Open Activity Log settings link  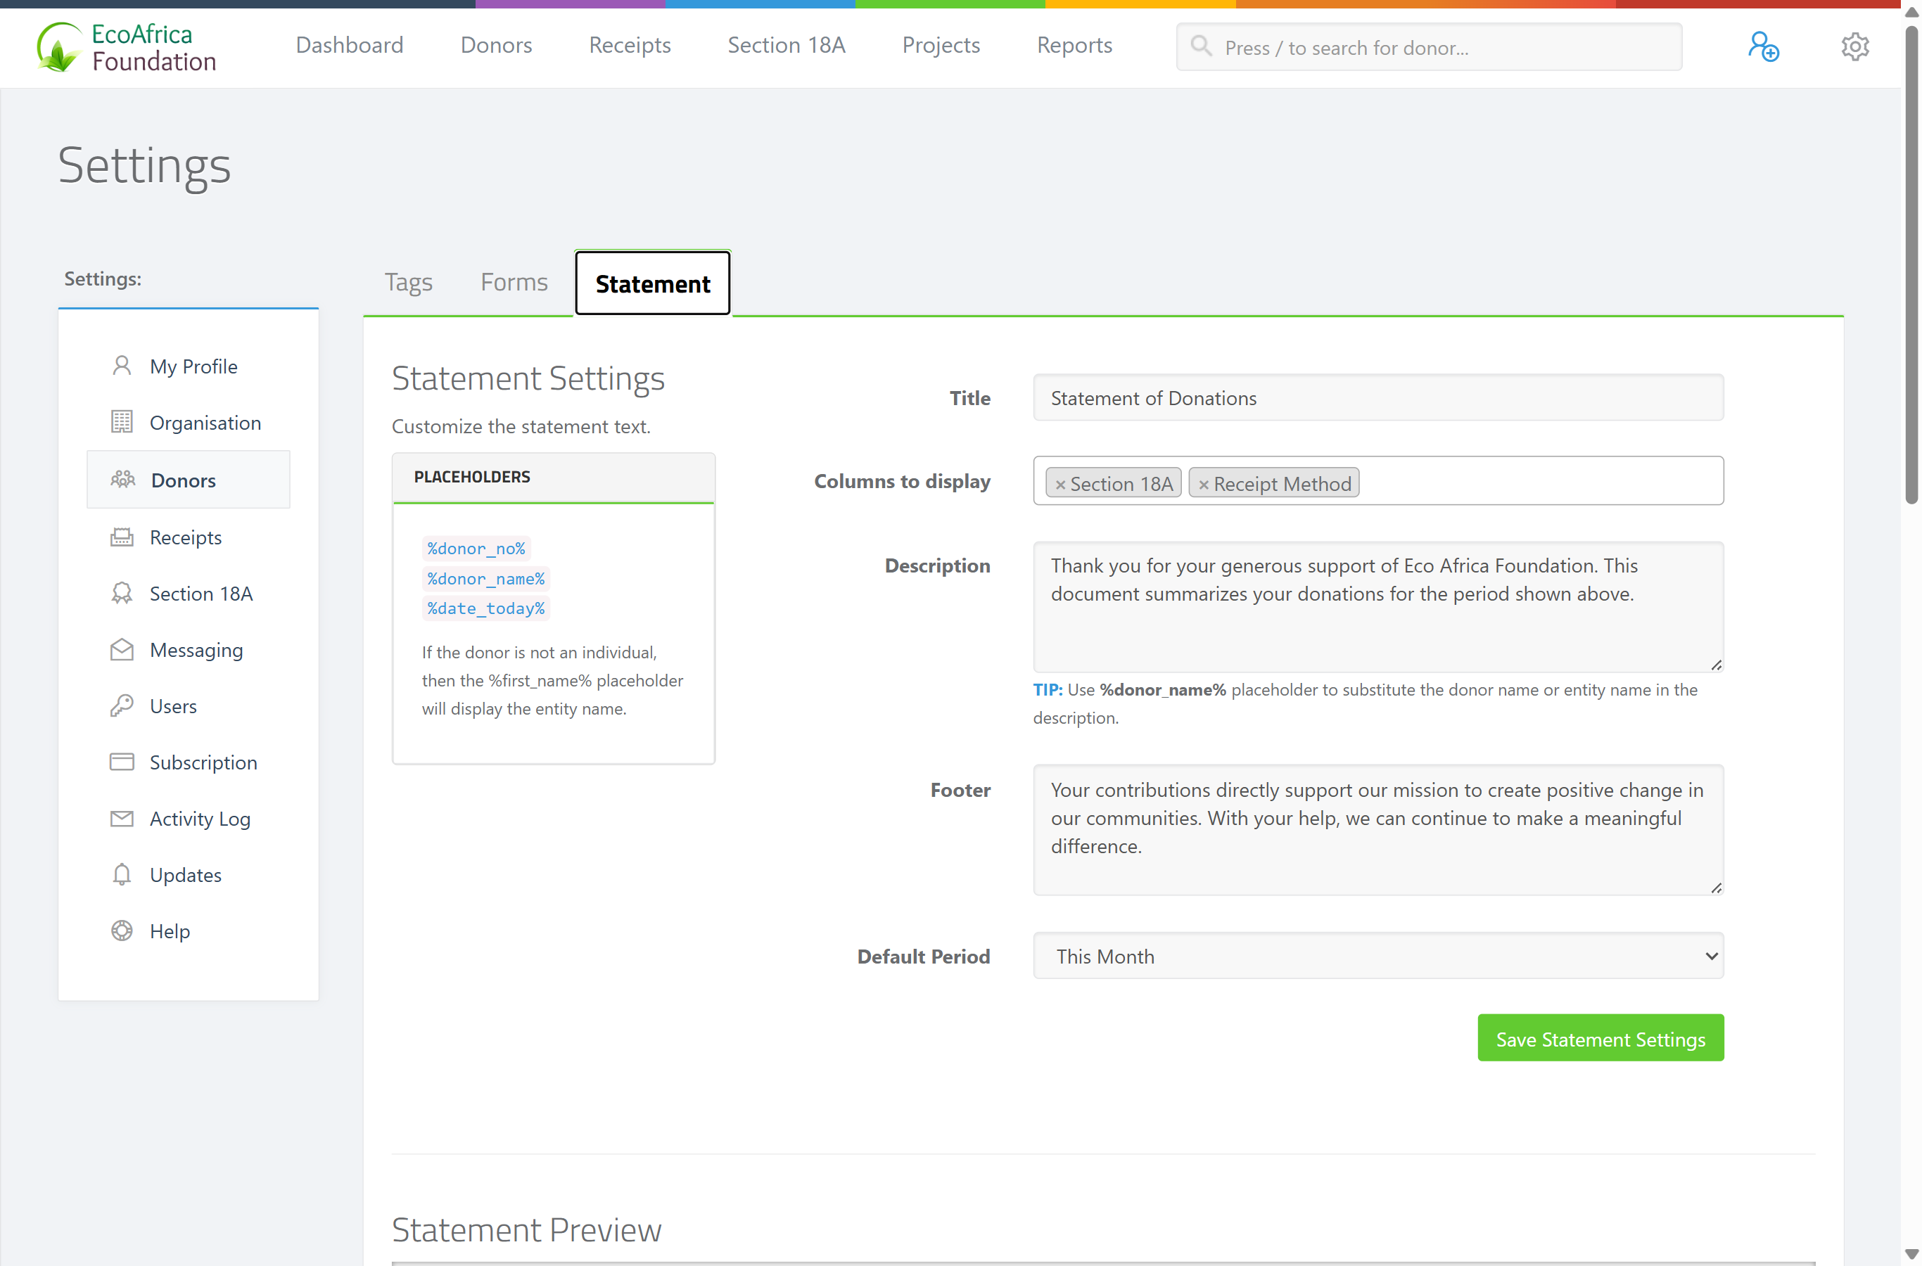[201, 819]
